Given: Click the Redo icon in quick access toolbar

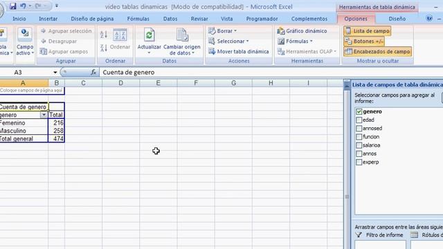Looking at the screenshot, I should (38, 6).
